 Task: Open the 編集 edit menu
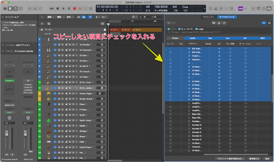click(51, 17)
